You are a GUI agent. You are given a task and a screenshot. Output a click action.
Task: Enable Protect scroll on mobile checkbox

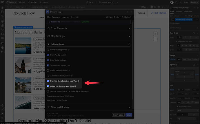[x=48, y=71]
